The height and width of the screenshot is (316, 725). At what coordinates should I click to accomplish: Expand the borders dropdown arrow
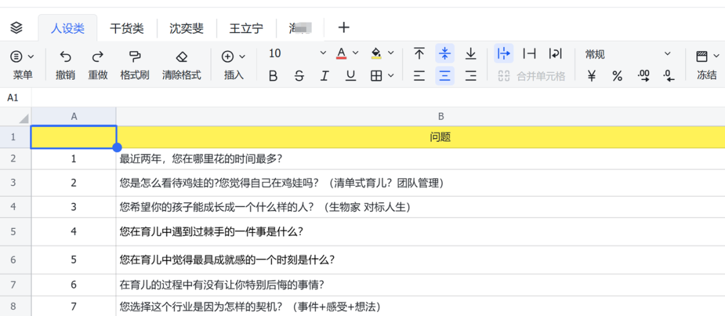point(391,76)
